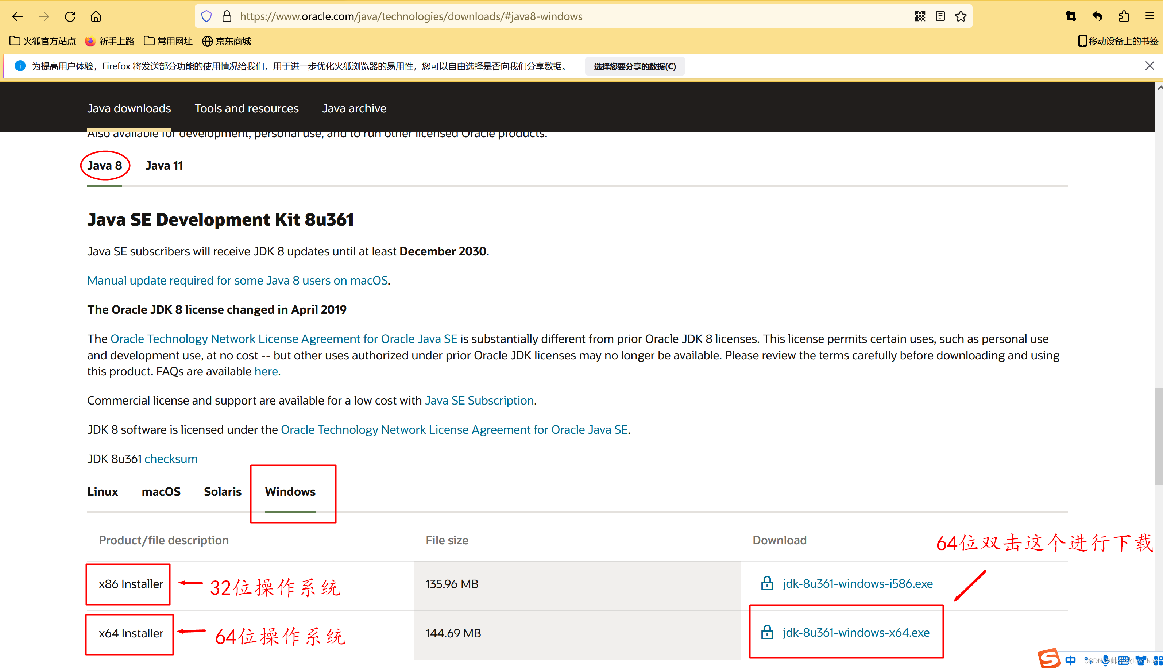The image size is (1163, 668).
Task: Toggle reader view icon
Action: 940,16
